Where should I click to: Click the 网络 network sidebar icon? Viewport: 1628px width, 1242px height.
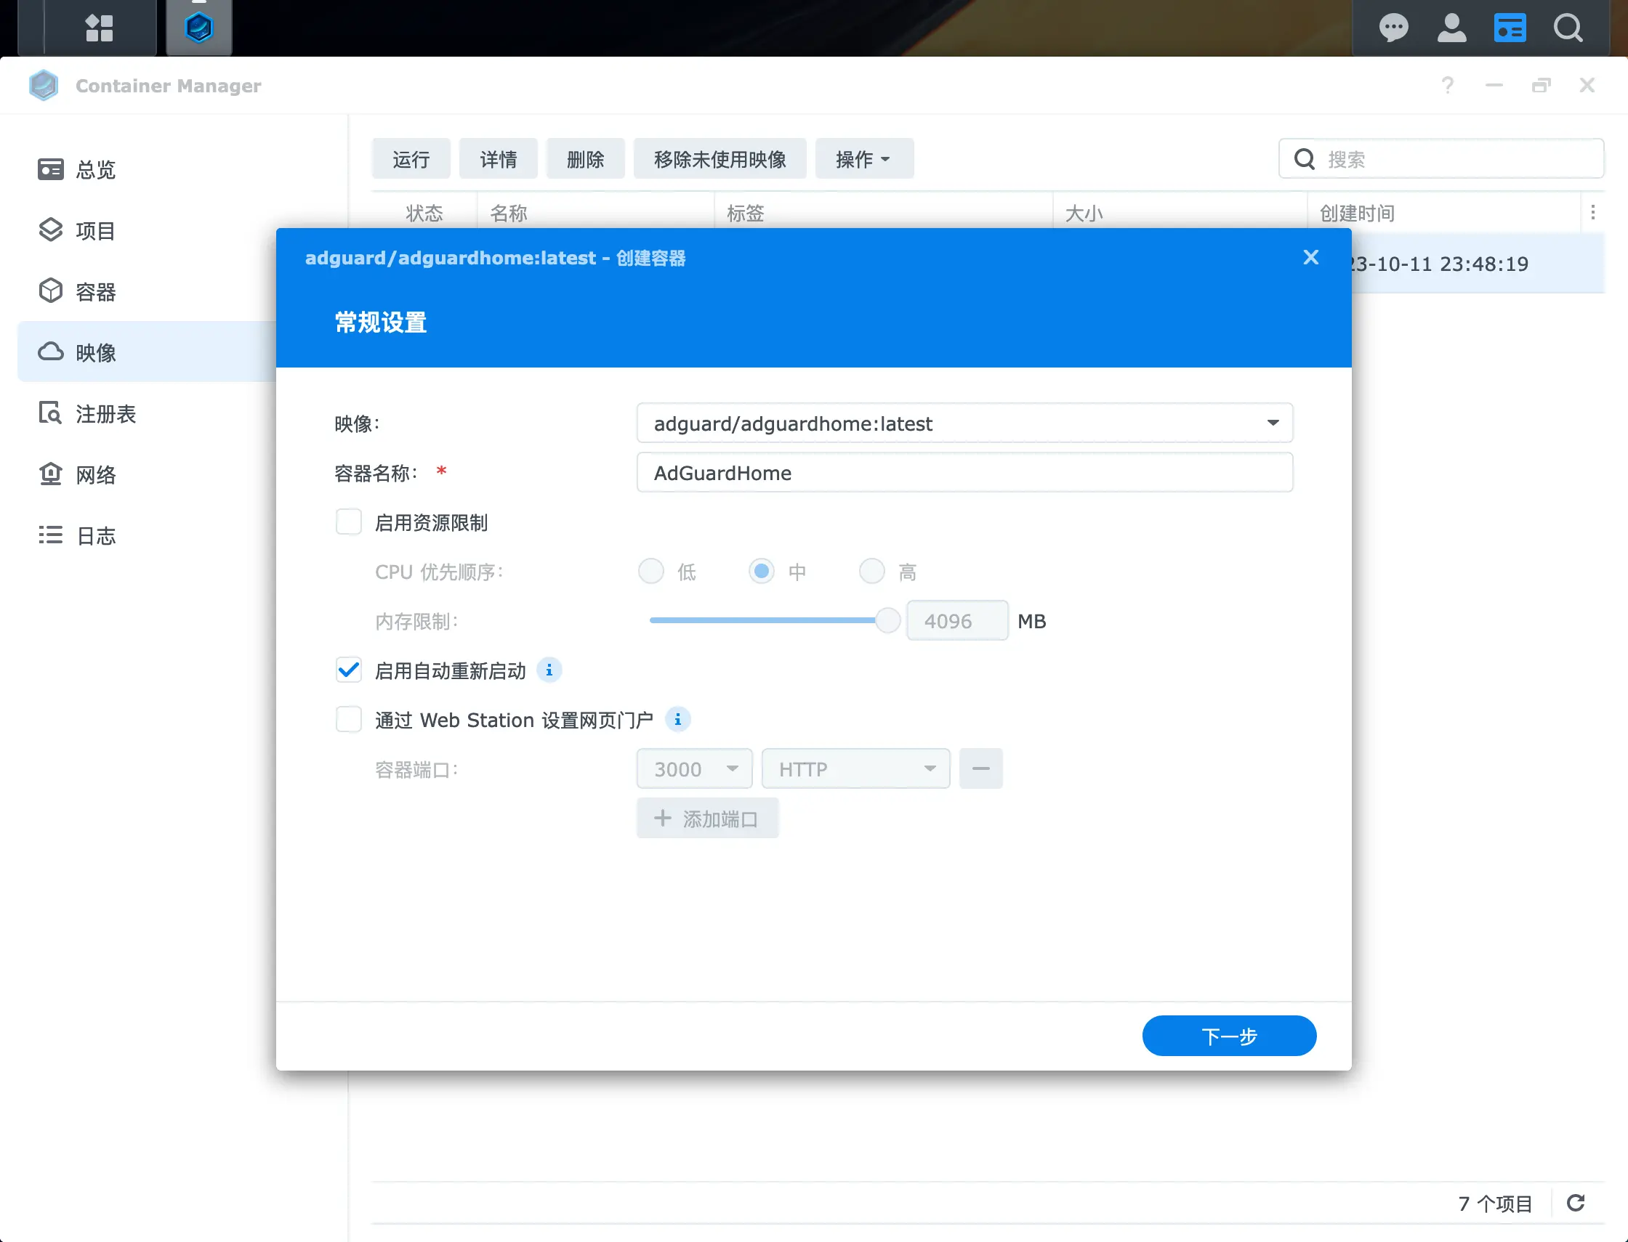pos(50,474)
